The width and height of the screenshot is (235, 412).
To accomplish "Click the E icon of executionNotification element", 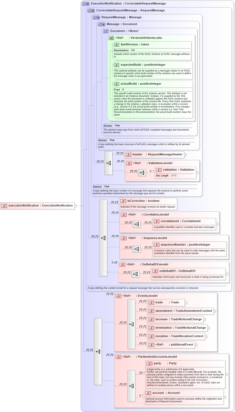I will [4, 206].
